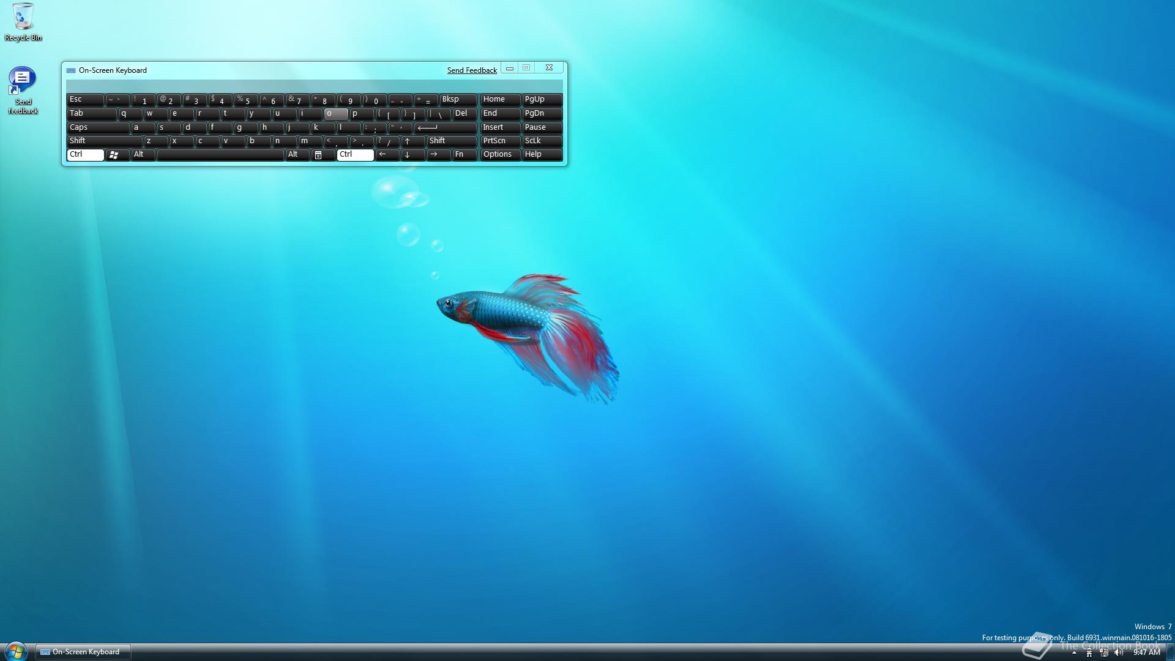Click the PgUp key

542,100
